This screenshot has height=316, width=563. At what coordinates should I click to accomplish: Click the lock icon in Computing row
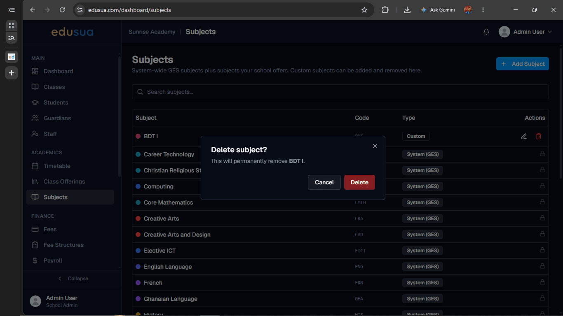pos(542,186)
